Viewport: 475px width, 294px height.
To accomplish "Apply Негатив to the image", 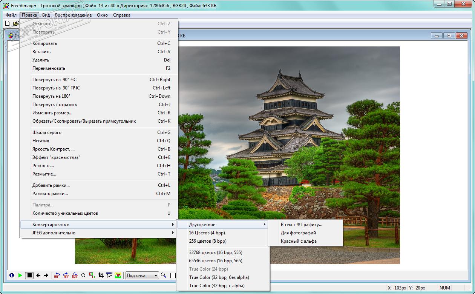I will click(x=98, y=141).
